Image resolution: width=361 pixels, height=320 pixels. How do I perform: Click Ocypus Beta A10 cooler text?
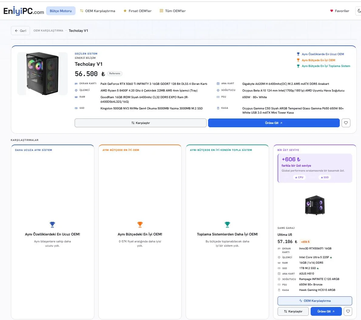pos(293,90)
